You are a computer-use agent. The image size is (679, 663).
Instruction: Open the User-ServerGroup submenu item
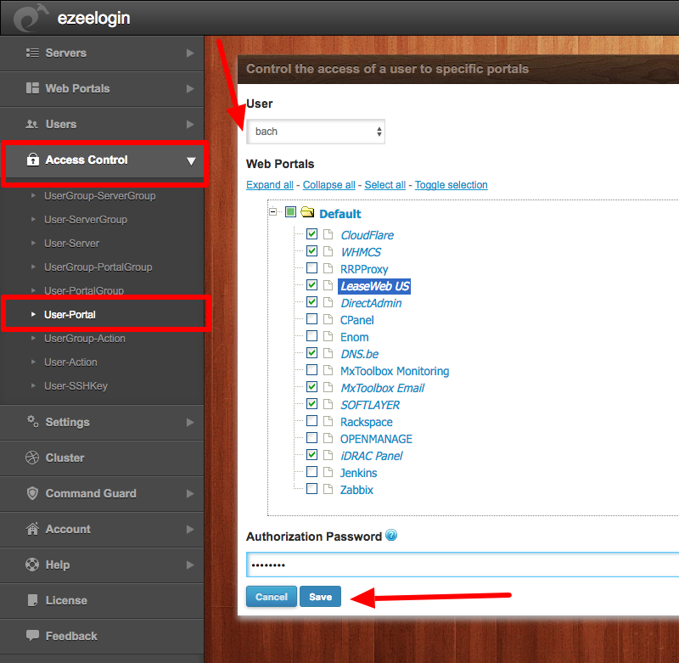pyautogui.click(x=86, y=220)
